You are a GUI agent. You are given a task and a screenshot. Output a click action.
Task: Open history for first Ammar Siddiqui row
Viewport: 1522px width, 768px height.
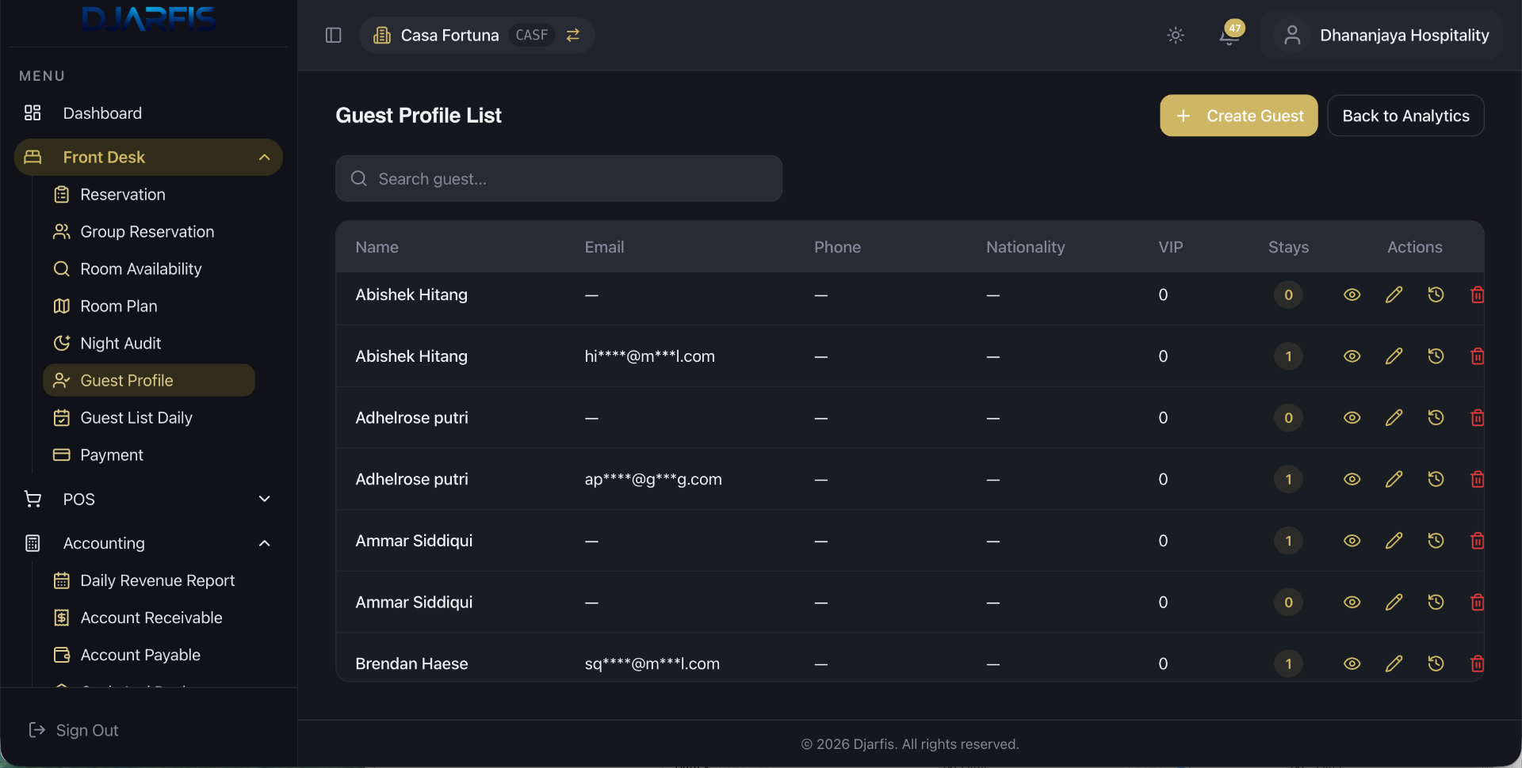click(x=1436, y=541)
